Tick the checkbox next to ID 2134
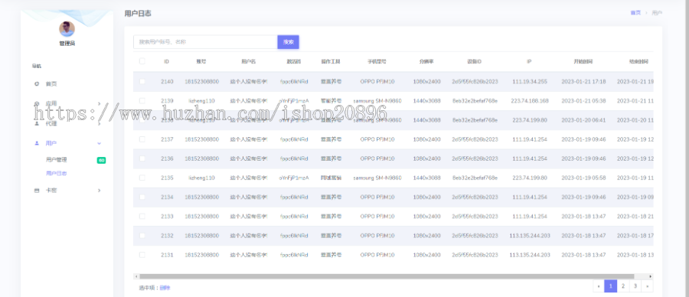689x297 pixels. (142, 197)
